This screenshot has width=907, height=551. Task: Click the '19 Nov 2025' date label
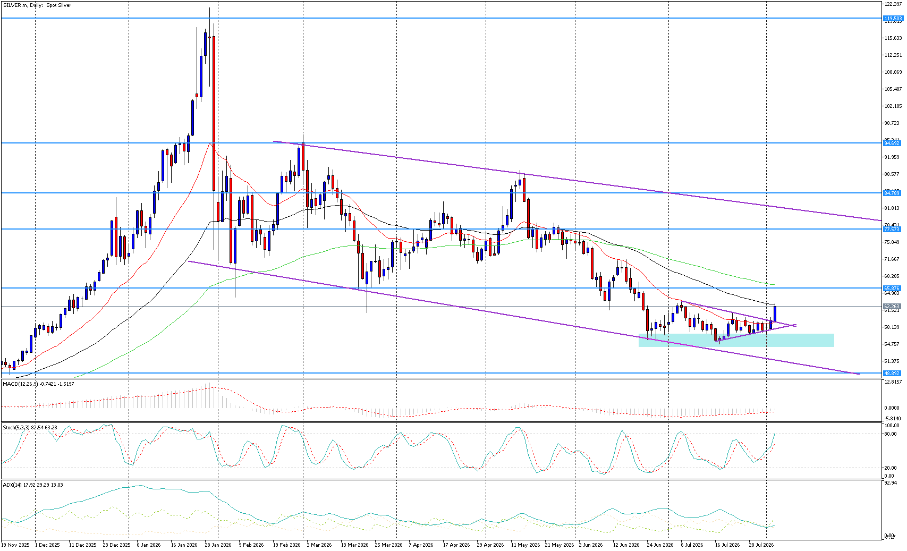pyautogui.click(x=15, y=545)
